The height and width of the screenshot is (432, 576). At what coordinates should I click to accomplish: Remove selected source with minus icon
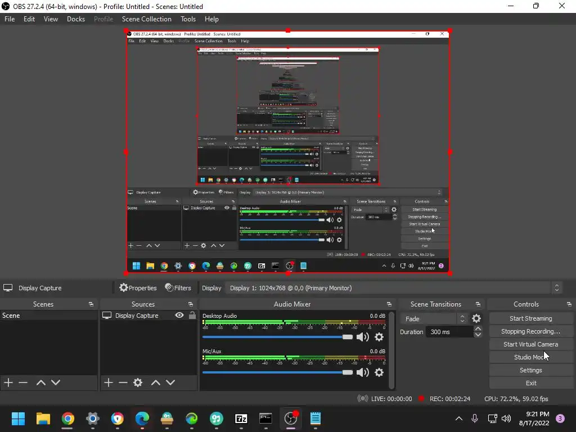pos(123,382)
